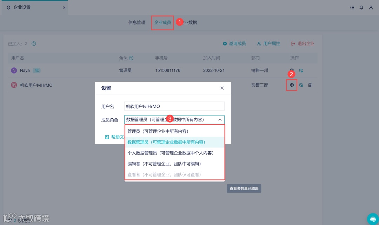Open settings for user Naya

[x=292, y=70]
